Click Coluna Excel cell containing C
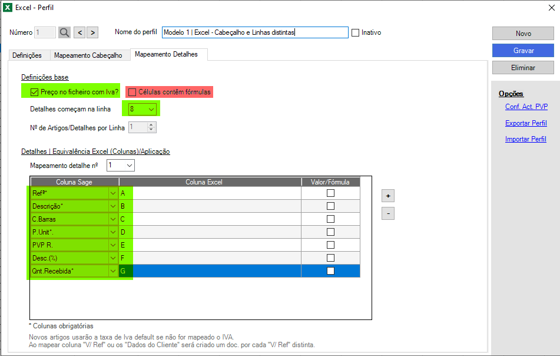 point(210,219)
